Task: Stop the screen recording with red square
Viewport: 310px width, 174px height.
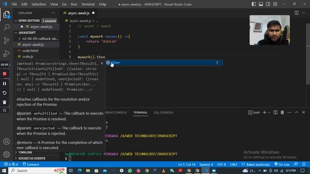Action: click(4, 74)
